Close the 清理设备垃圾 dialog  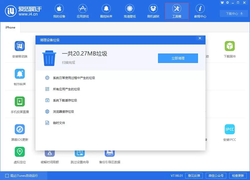(200, 38)
